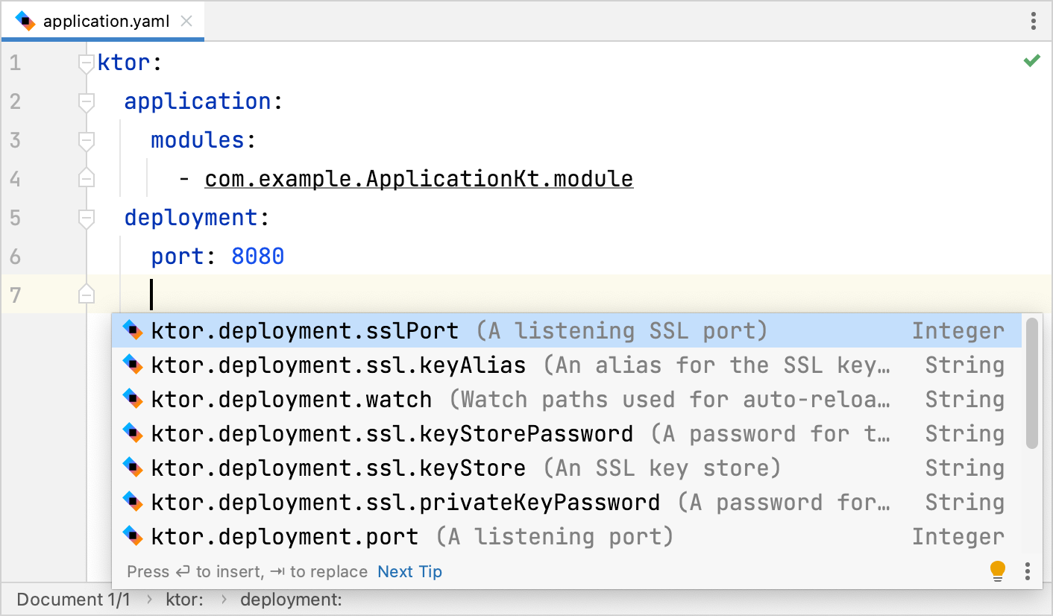
Task: Click the Ktor icon beside watch suggestion
Action: click(133, 399)
